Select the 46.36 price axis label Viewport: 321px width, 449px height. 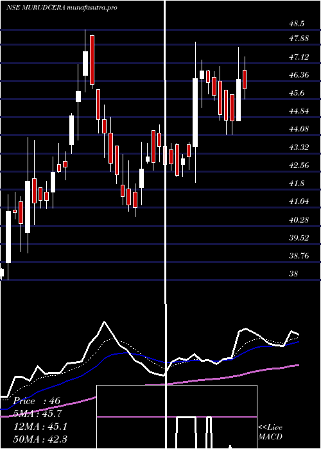[299, 75]
